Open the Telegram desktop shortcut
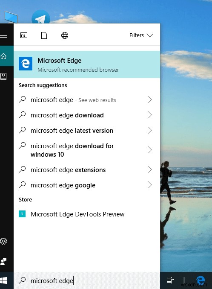 (40, 17)
